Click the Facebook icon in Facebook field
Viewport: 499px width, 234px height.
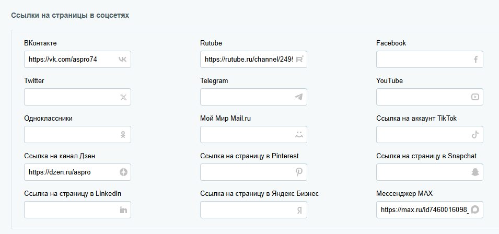pyautogui.click(x=475, y=60)
